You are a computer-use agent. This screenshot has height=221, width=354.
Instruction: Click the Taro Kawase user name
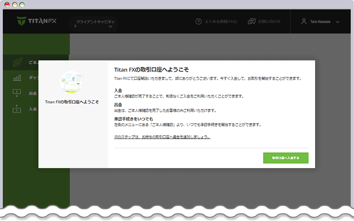click(320, 22)
